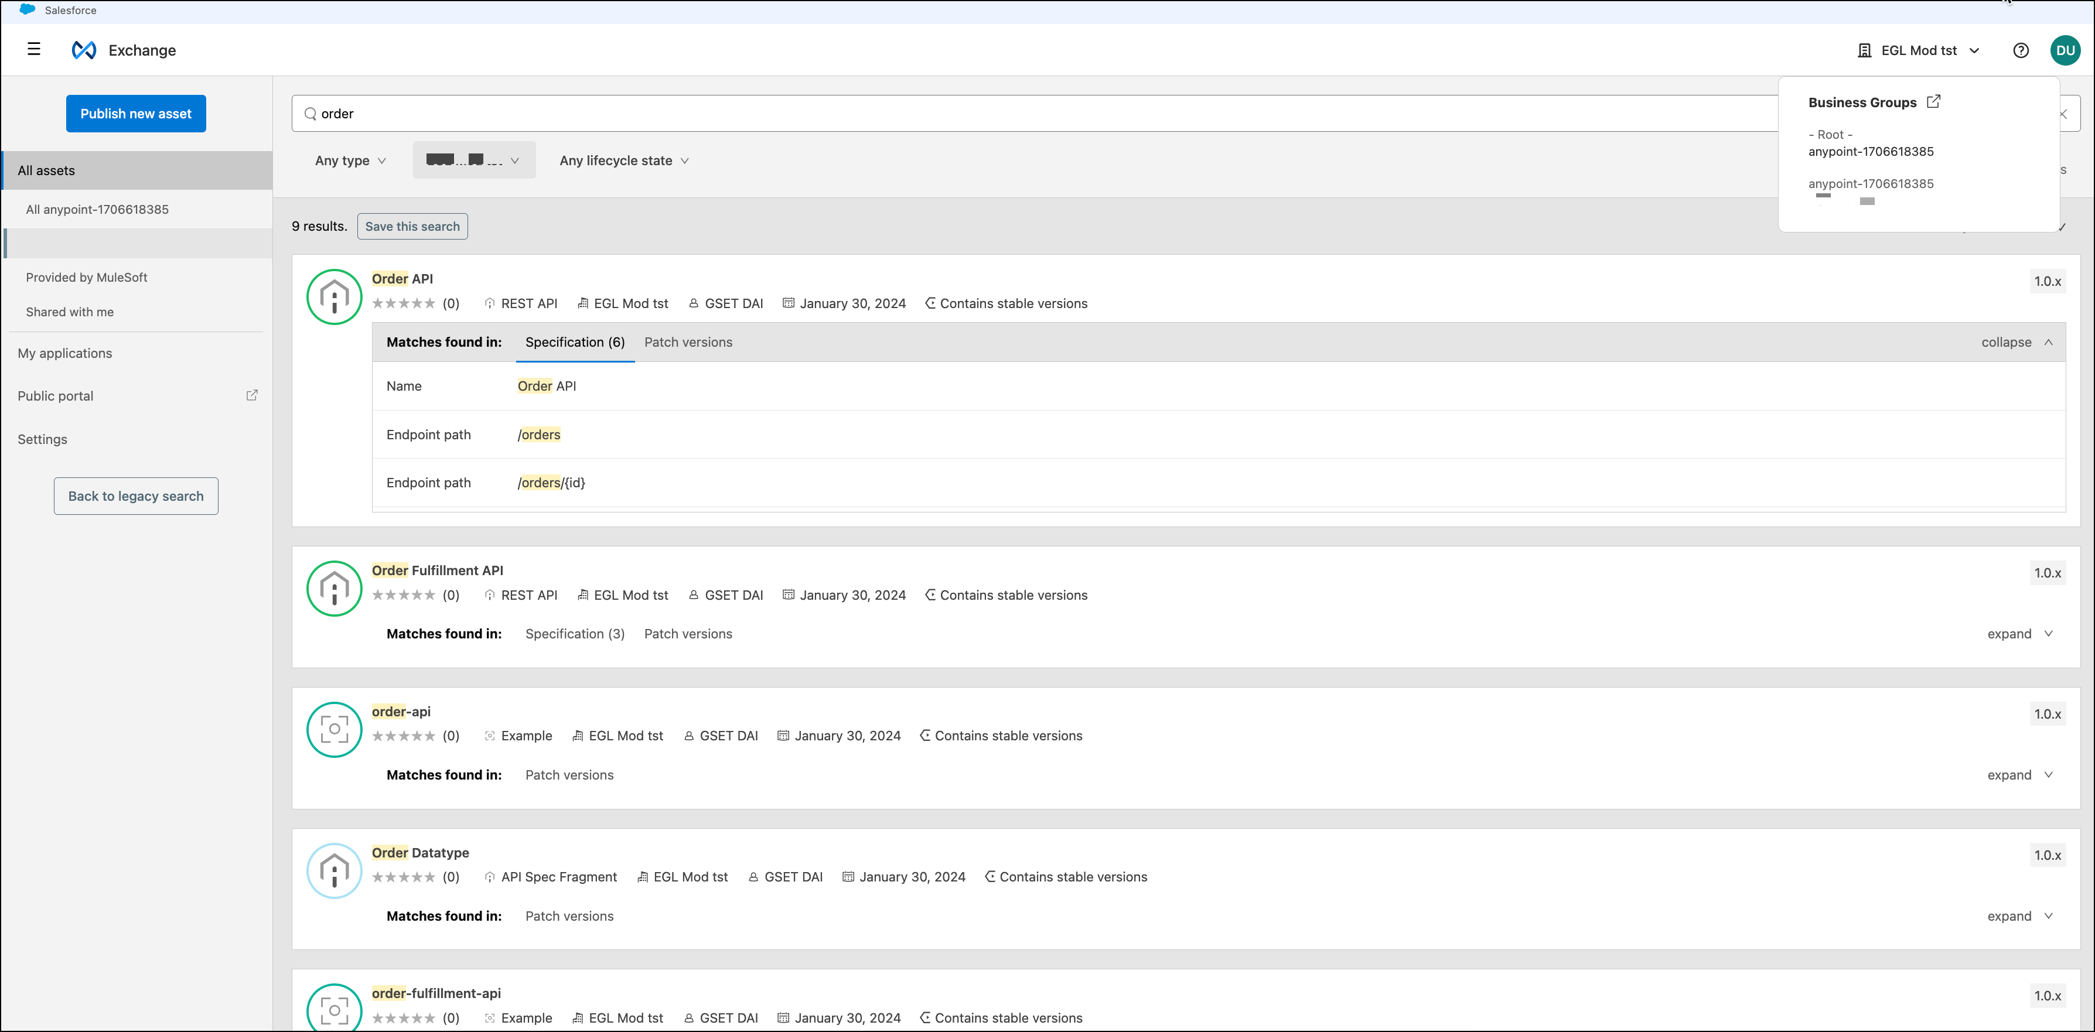
Task: Click the search magnifier icon
Action: (310, 114)
